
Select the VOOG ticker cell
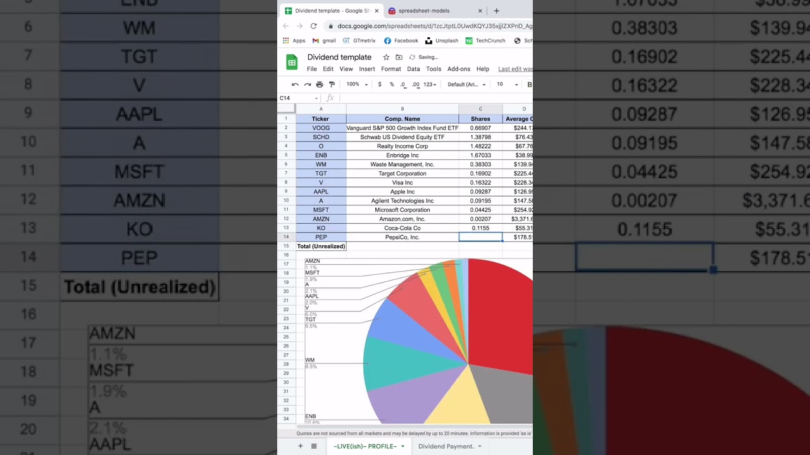tap(321, 128)
